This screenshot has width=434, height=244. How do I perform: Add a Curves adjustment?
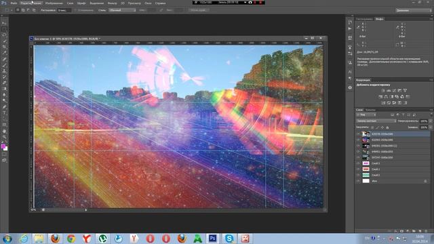tap(394, 90)
